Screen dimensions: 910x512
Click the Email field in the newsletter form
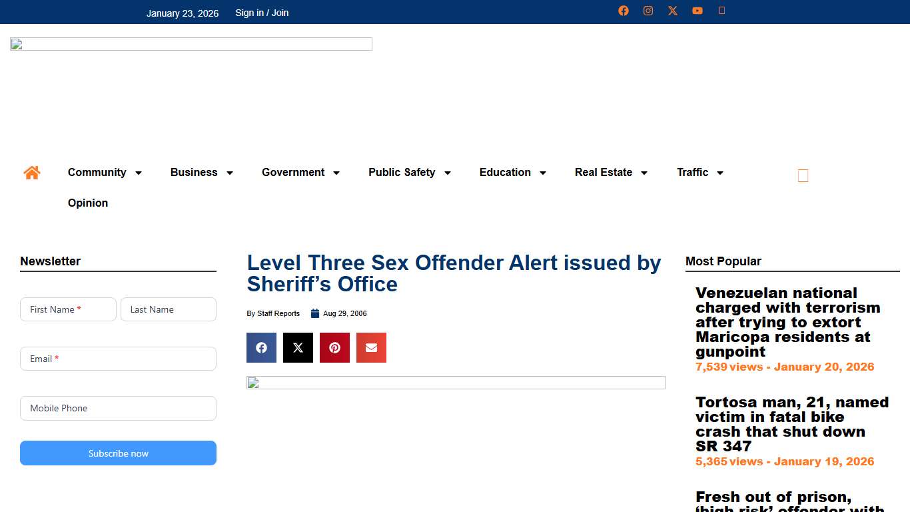(x=118, y=359)
